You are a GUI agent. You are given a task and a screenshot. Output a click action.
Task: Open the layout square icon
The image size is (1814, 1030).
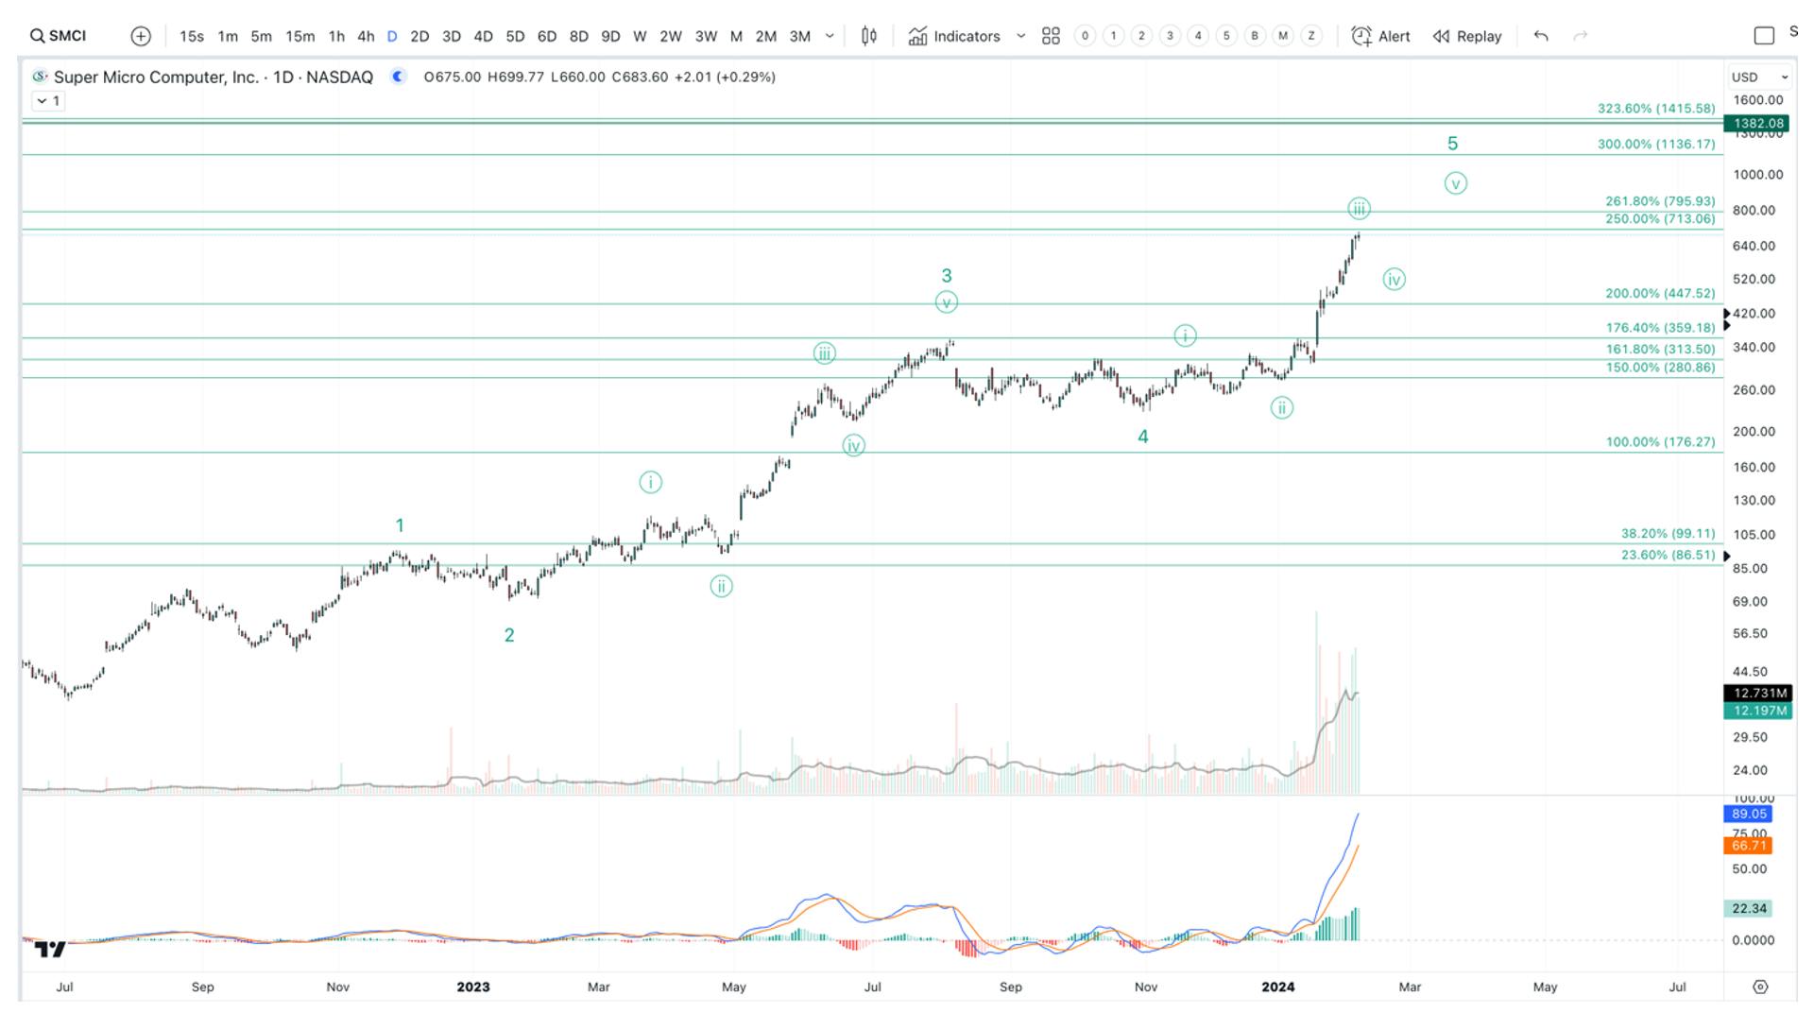[x=1764, y=36]
